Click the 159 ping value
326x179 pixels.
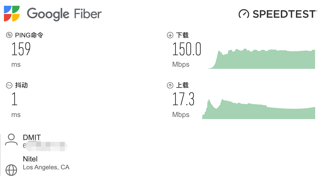click(x=21, y=49)
